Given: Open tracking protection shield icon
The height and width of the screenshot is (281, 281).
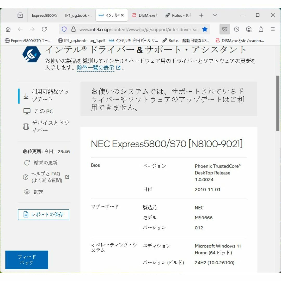Looking at the screenshot, I should [64, 29].
